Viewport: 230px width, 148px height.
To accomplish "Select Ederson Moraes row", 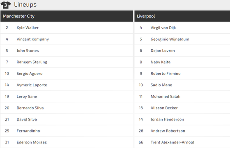I will tap(67, 142).
